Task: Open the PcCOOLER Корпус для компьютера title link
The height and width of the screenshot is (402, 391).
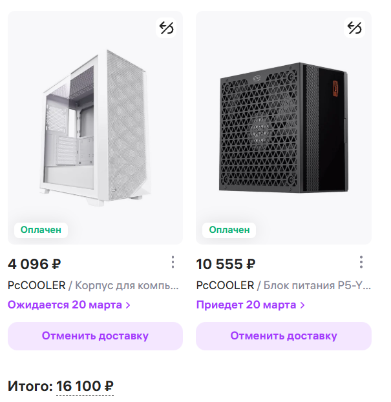Action: [93, 286]
